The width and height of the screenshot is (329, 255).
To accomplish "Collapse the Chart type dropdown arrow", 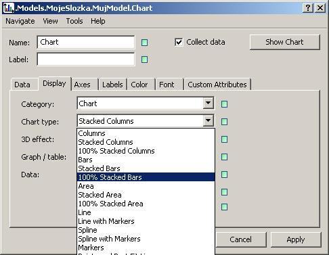I will coord(208,121).
